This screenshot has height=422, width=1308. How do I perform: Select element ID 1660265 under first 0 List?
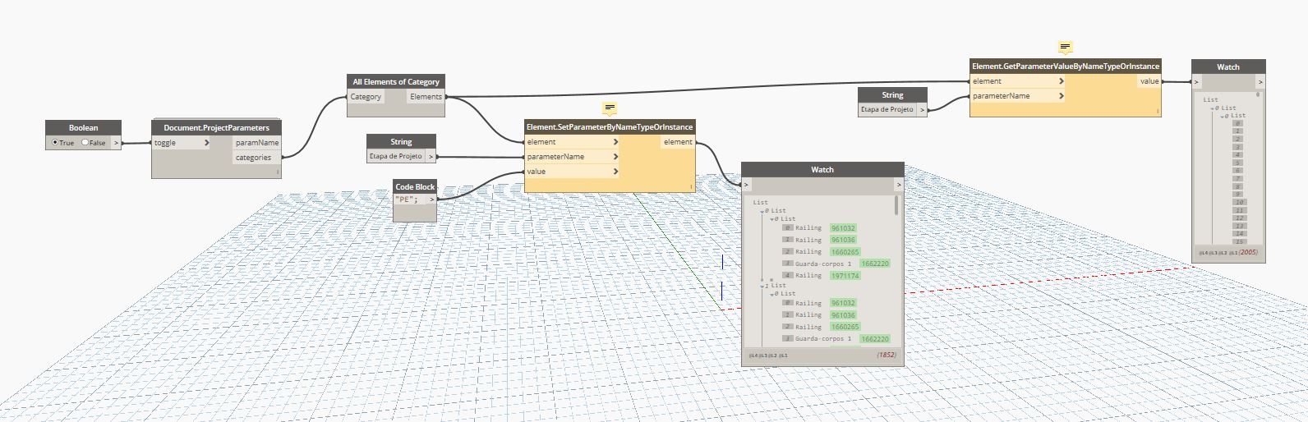pos(845,252)
